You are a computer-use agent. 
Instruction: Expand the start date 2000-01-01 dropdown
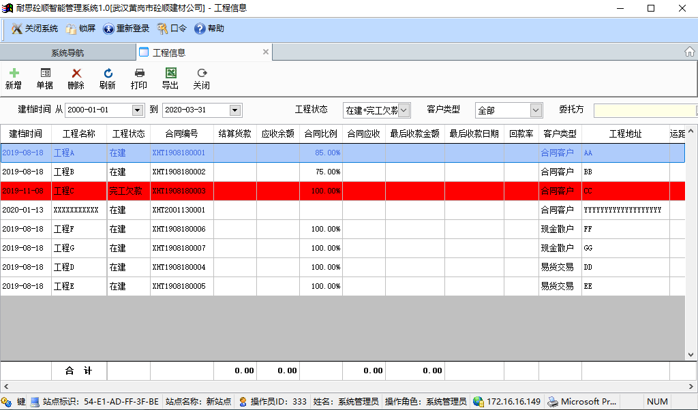pyautogui.click(x=138, y=110)
